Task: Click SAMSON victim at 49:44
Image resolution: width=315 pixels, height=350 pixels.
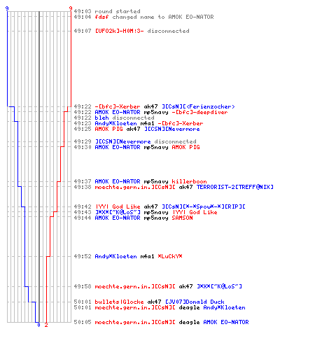Action: pos(182,218)
